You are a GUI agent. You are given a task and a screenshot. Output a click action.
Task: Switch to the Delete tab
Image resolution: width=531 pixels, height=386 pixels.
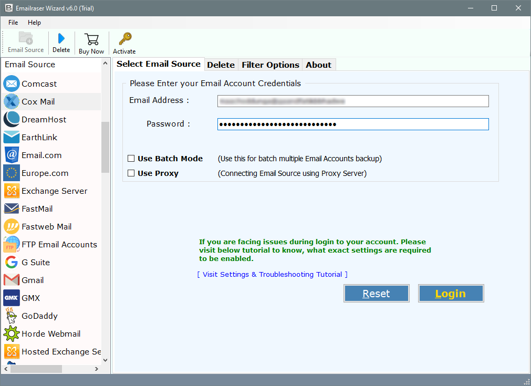pyautogui.click(x=221, y=65)
